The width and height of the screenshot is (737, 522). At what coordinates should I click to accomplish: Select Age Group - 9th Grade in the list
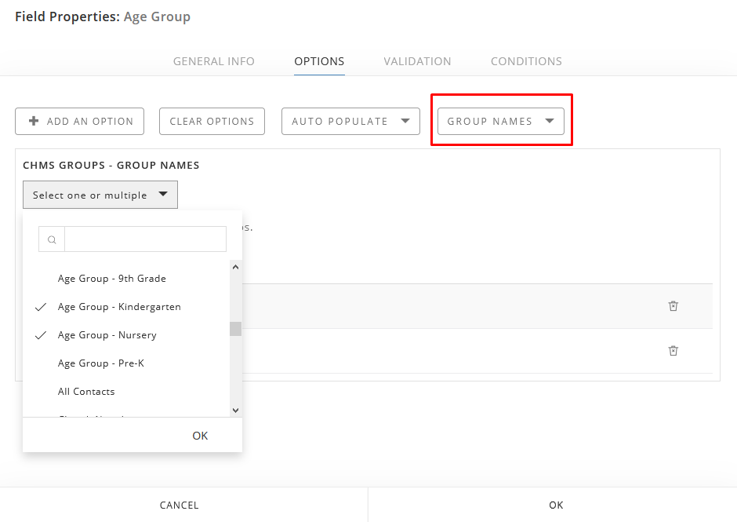[x=111, y=278]
